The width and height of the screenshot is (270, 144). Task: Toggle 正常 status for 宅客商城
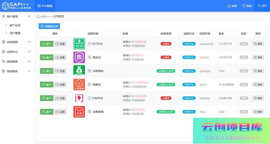pyautogui.click(x=244, y=112)
